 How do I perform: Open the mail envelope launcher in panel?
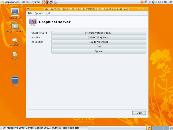pyautogui.click(x=55, y=2)
